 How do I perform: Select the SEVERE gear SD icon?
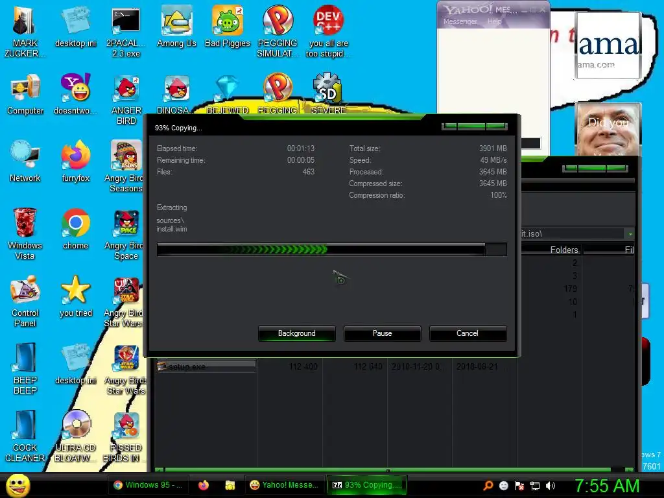tap(328, 94)
